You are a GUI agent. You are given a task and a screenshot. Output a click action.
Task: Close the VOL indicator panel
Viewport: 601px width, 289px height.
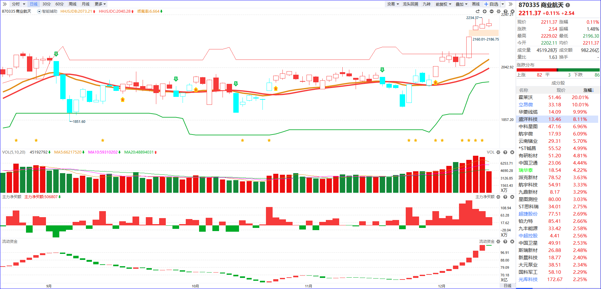tap(512, 152)
